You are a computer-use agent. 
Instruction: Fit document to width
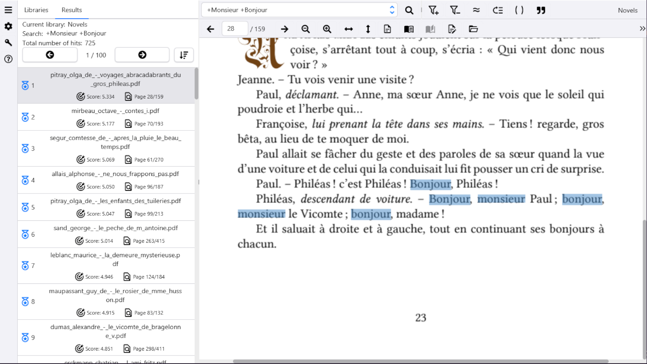(x=348, y=29)
